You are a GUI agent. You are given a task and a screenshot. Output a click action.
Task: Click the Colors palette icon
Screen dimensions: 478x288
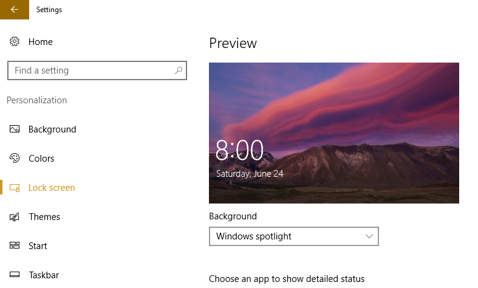point(15,158)
